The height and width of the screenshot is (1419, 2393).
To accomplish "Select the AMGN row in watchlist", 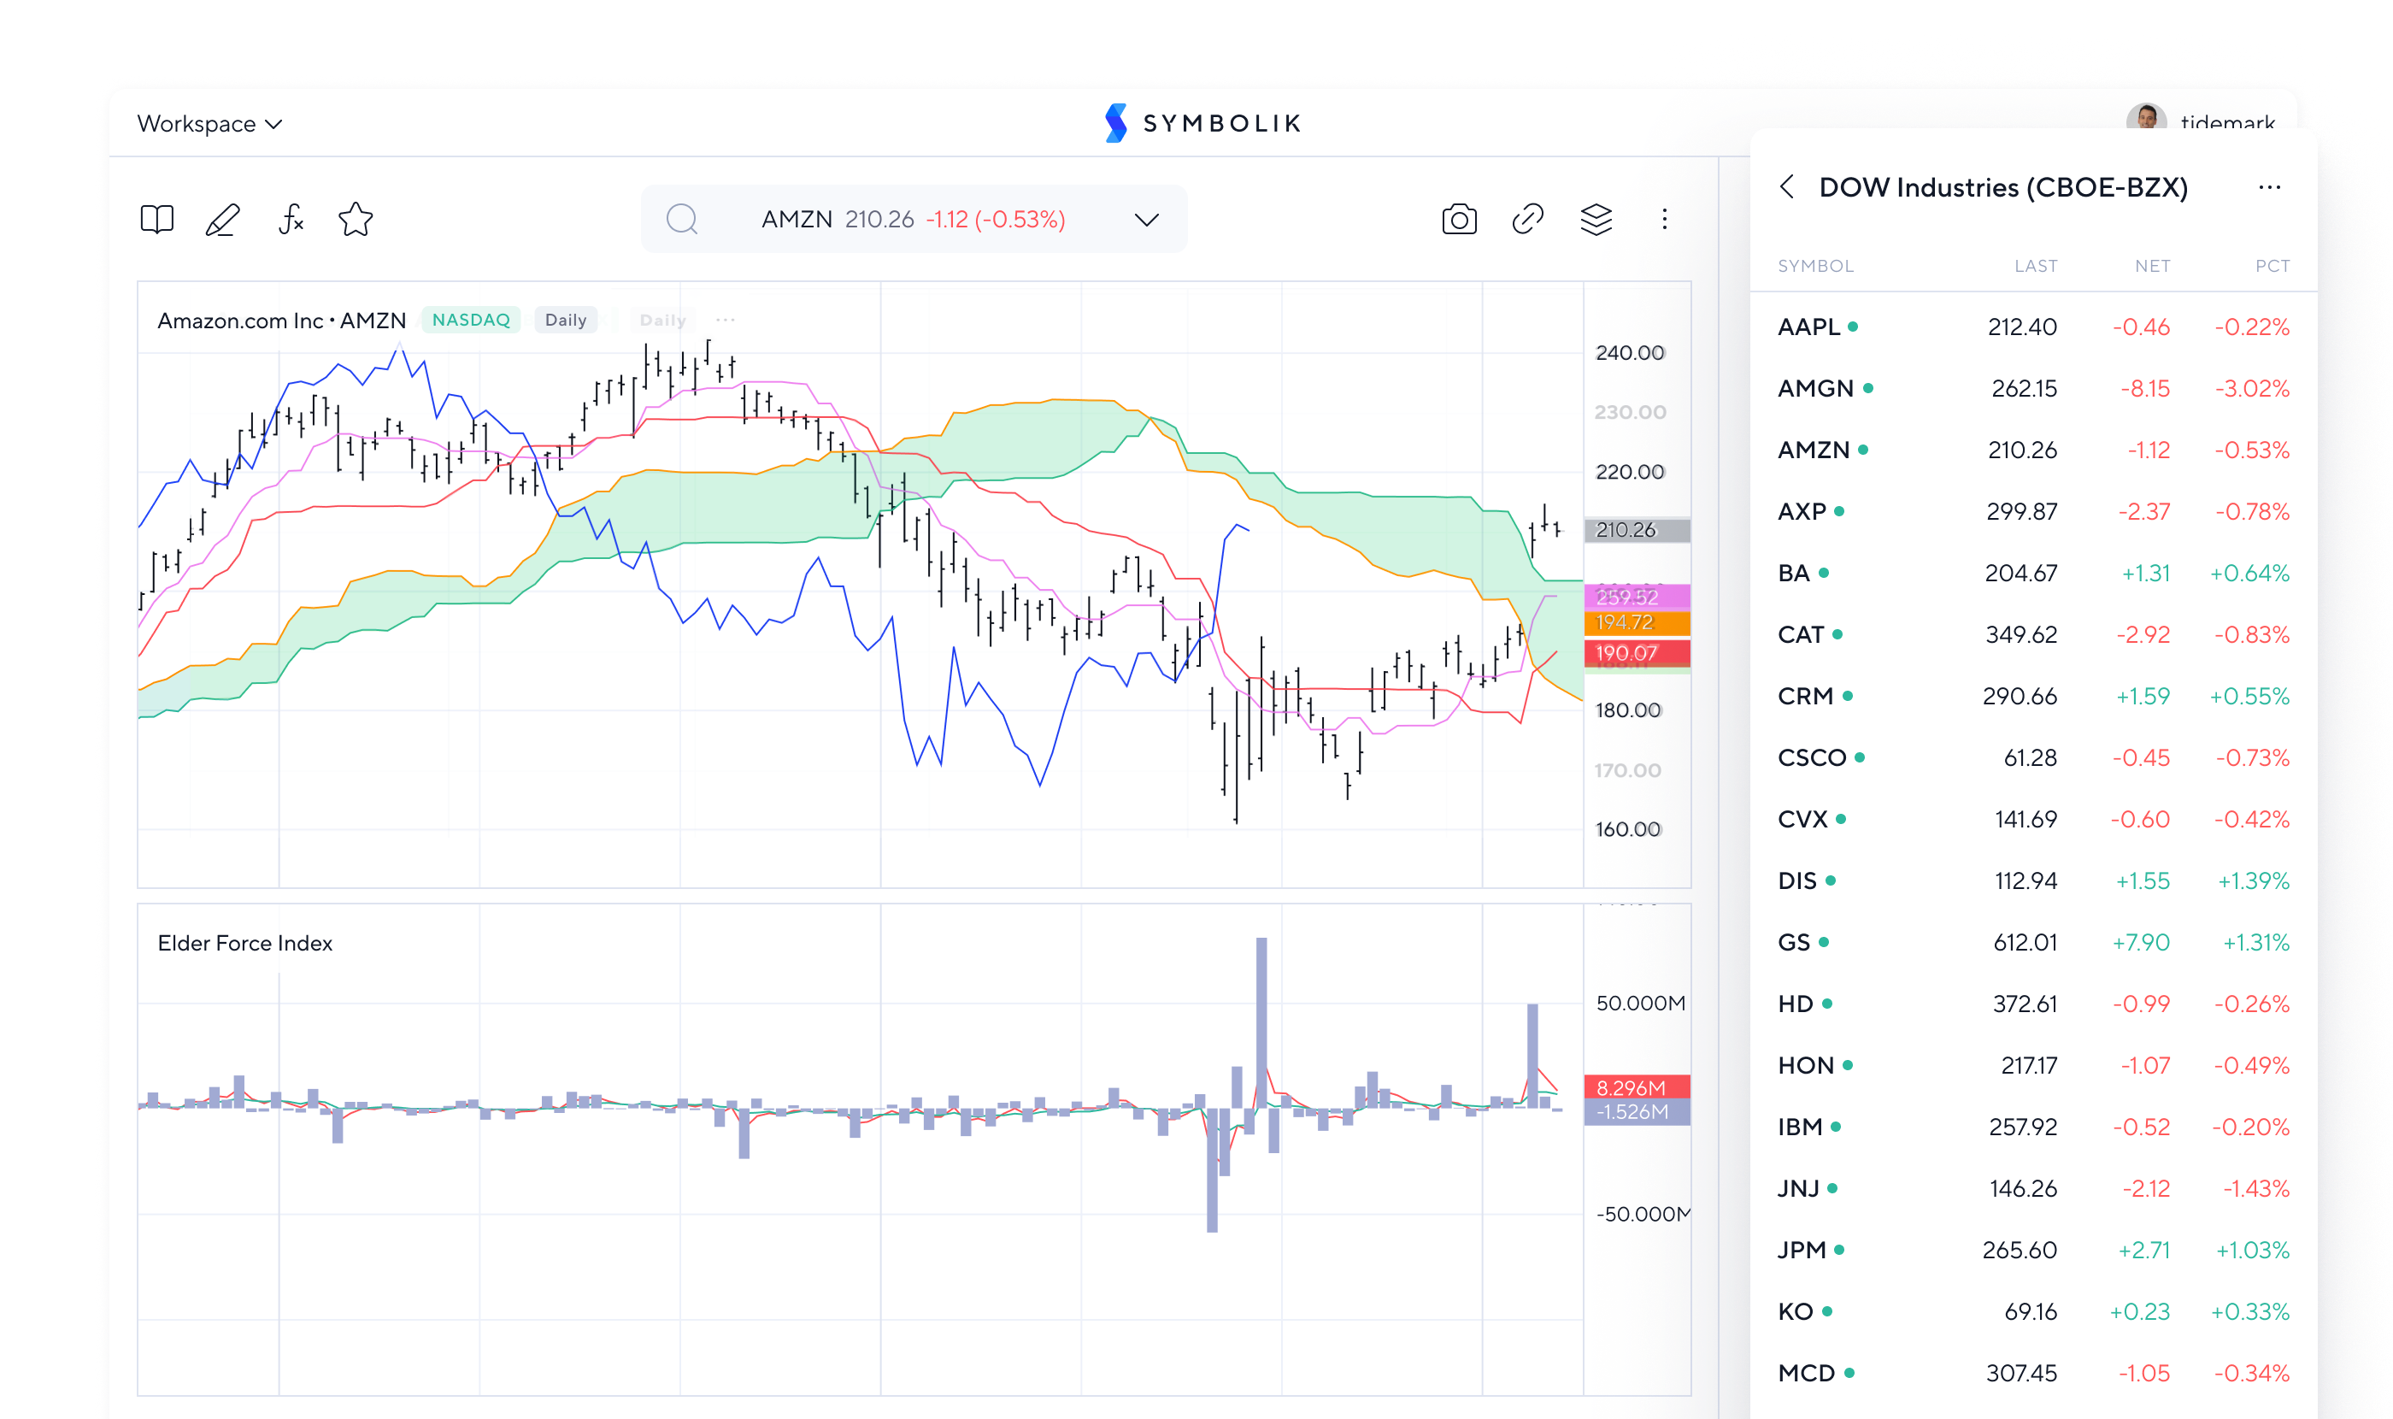I will tap(2033, 388).
